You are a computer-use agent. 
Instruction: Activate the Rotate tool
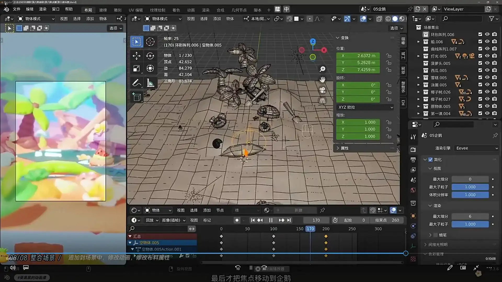click(x=150, y=56)
